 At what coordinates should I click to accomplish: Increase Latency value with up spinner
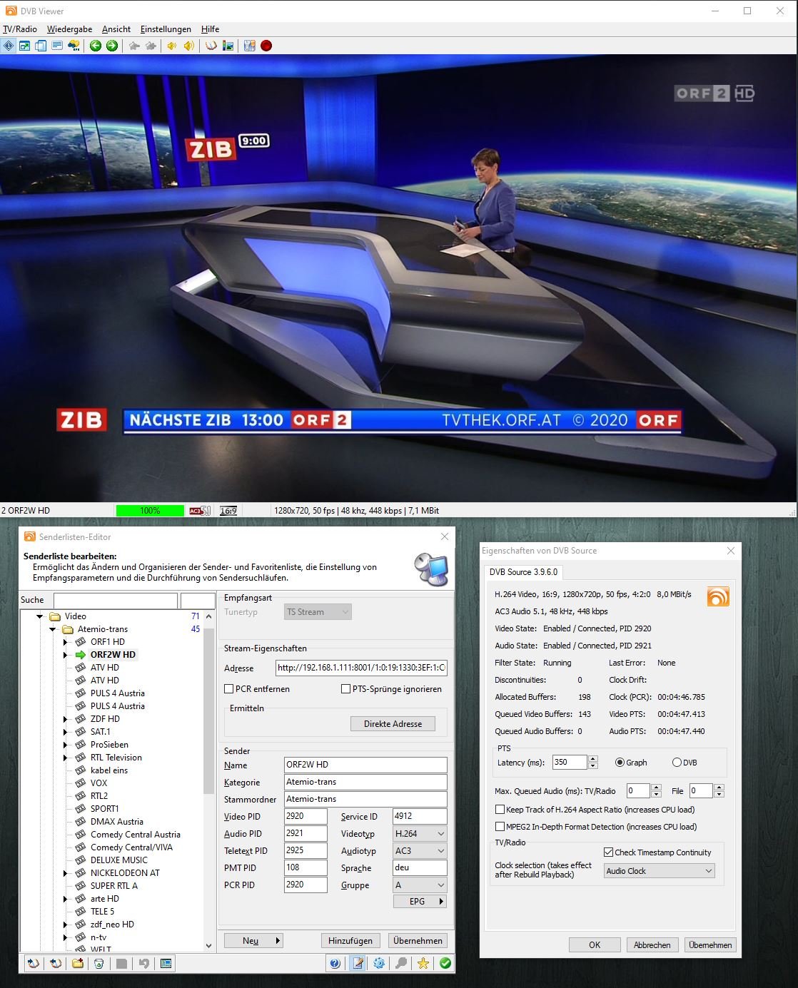(593, 758)
